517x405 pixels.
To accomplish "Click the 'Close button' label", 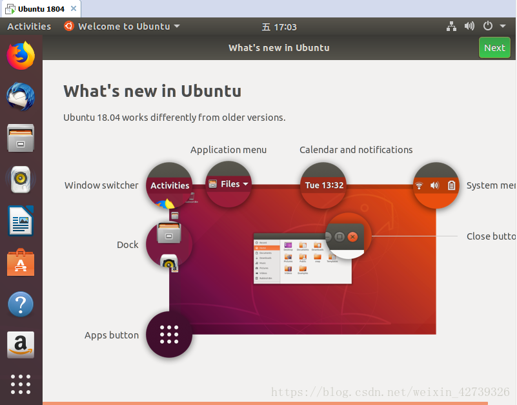I will (491, 236).
